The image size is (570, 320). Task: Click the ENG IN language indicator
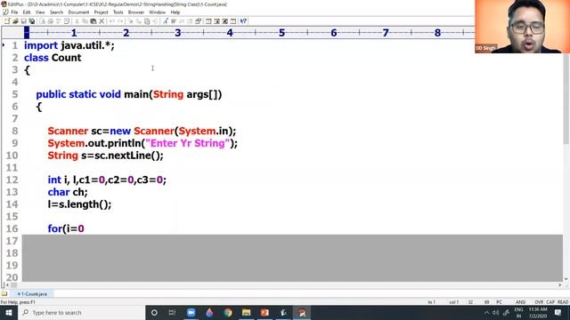518,312
